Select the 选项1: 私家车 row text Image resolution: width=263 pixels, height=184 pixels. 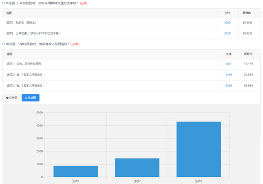point(21,23)
